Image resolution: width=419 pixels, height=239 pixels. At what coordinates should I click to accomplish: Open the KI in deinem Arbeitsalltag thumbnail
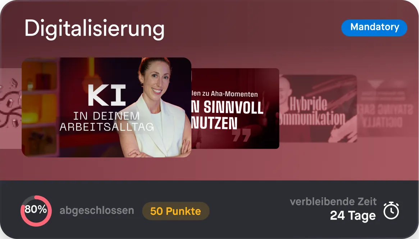coord(106,107)
